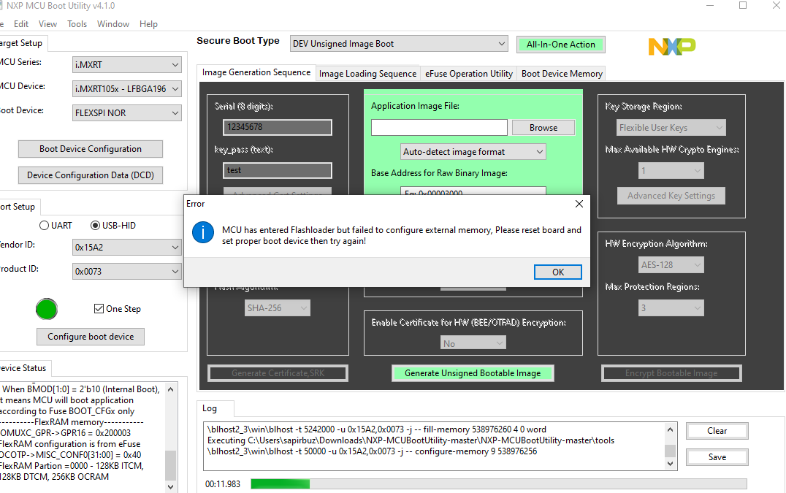Click the Serial 8-digits input field
Screen dimensions: 786x493
pos(277,126)
